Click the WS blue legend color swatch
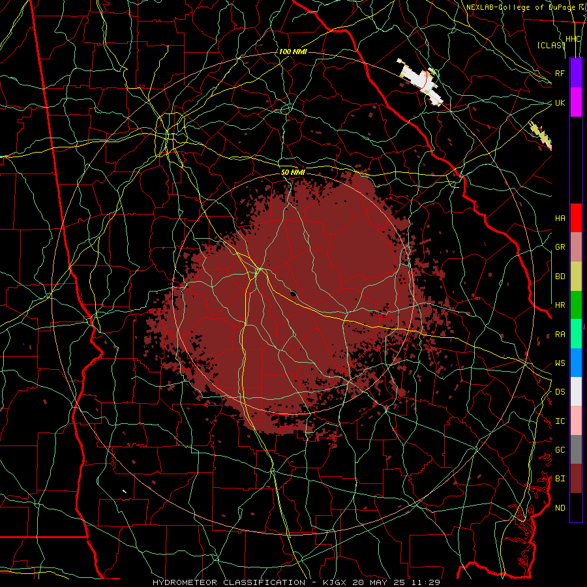This screenshot has width=587, height=587. coord(576,363)
